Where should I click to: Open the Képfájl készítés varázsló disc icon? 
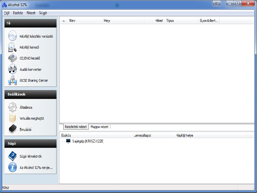point(13,36)
